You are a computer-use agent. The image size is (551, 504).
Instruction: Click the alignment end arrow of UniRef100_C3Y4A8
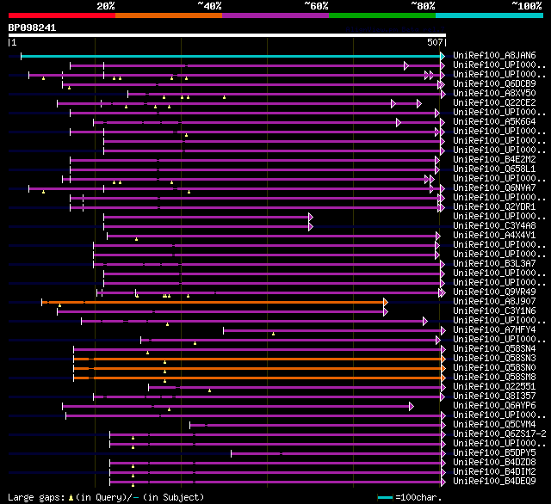[311, 226]
